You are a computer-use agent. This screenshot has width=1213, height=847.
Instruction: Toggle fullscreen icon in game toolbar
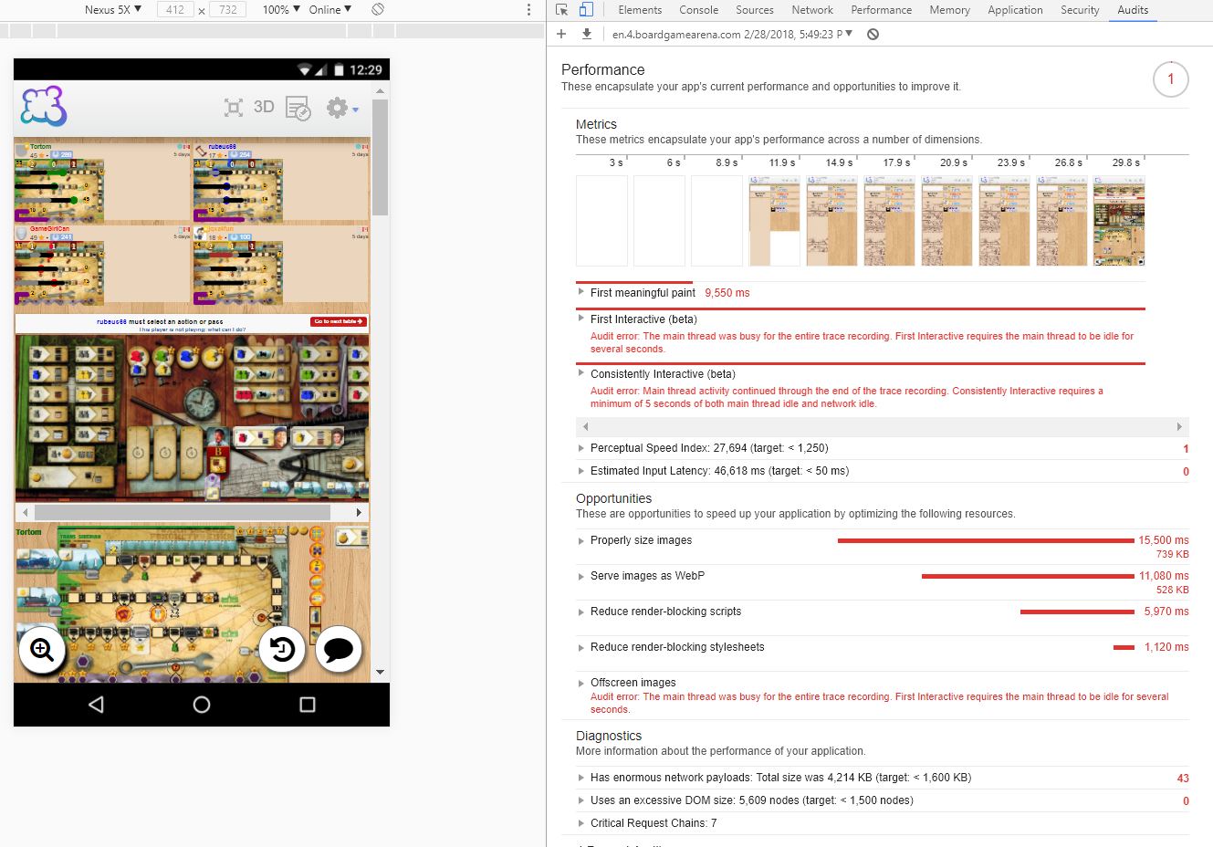[234, 108]
